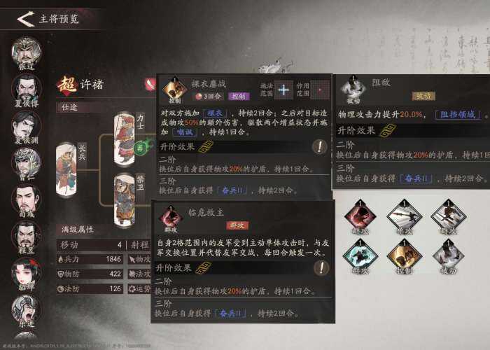Choose the 禁卫 career branch card
Image resolution: width=490 pixels, height=350 pixels.
(x=125, y=200)
